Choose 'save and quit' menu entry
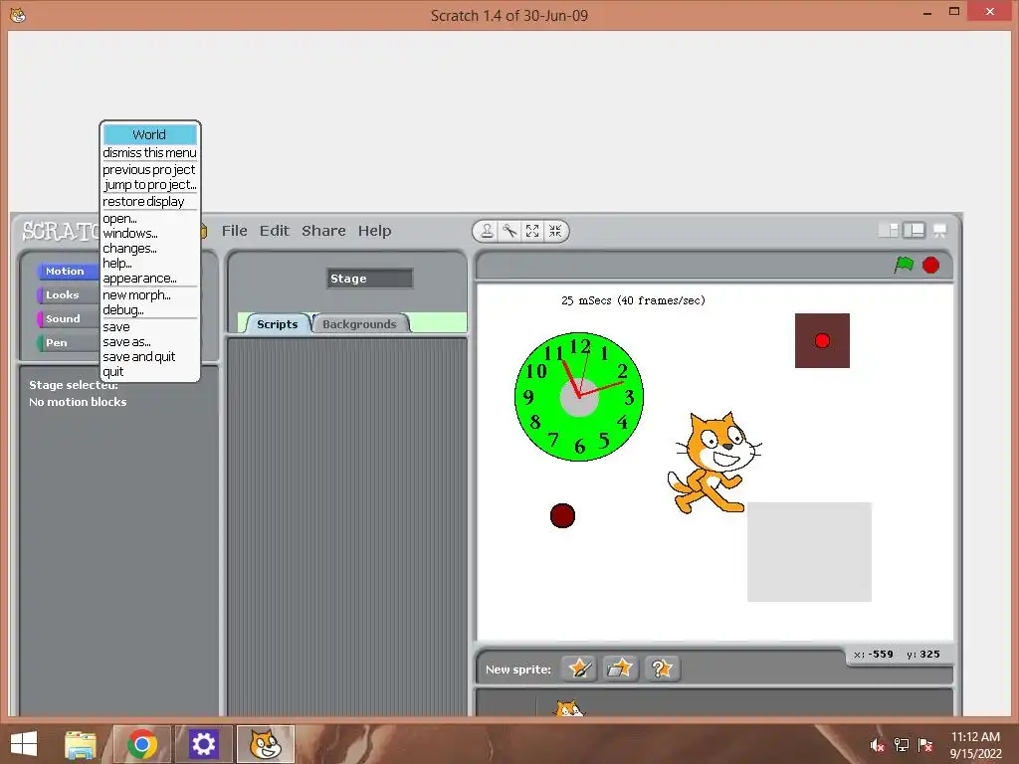 [x=150, y=357]
